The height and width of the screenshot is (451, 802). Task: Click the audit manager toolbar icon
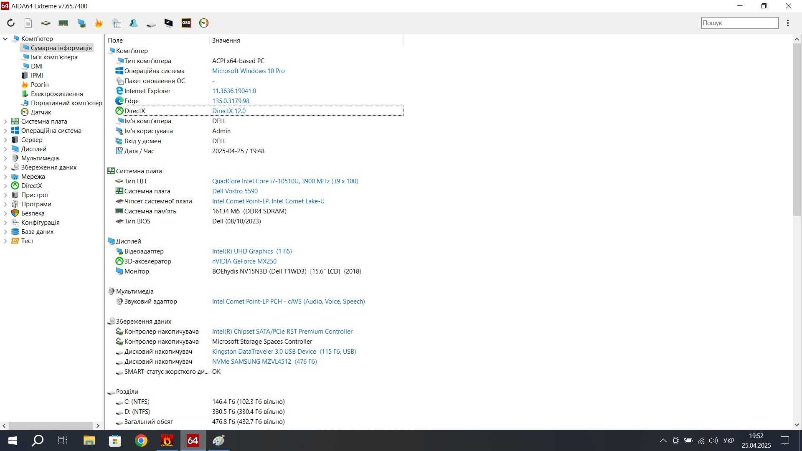[x=117, y=23]
